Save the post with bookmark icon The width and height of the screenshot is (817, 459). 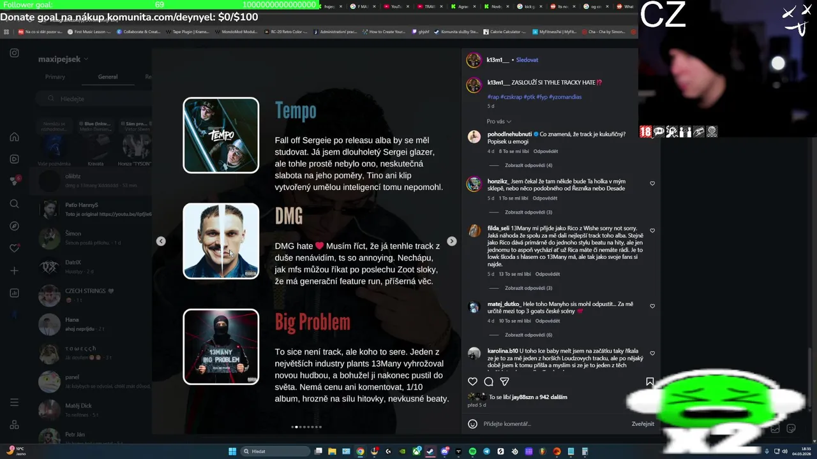coord(650,381)
